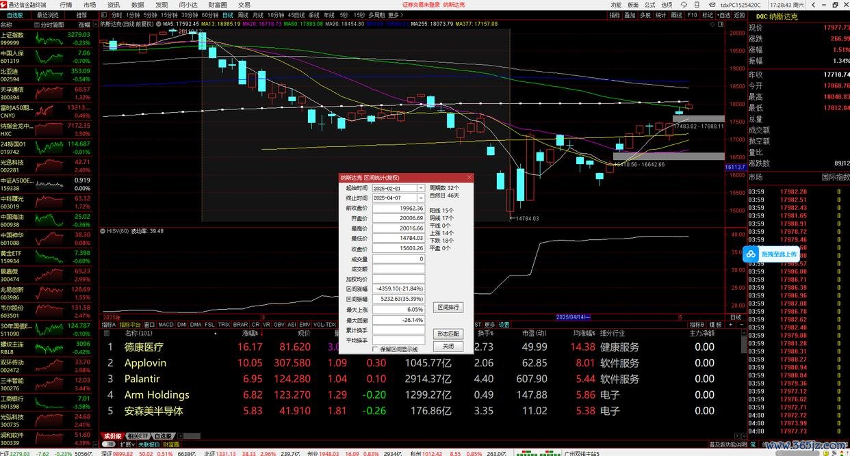Click the Tongdaxin app logo icon
The width and height of the screenshot is (850, 456).
coord(4,4)
